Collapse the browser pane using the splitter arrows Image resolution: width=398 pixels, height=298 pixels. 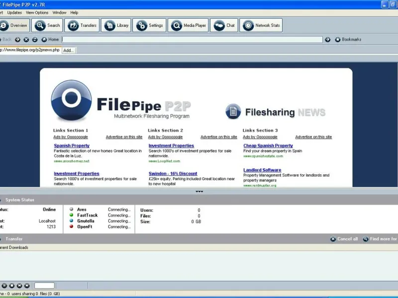[x=199, y=191]
